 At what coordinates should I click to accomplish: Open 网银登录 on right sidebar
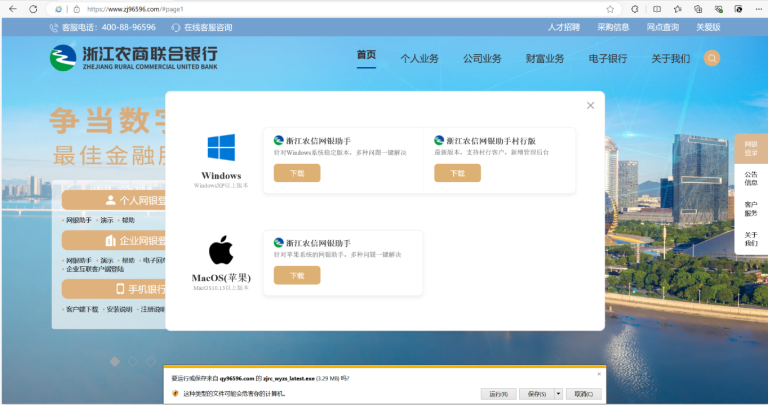[x=751, y=149]
